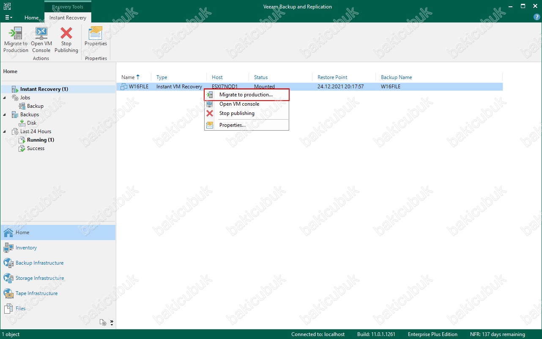Click Build: 11.0.1.1261 in status bar
542x339 pixels.
coord(376,334)
